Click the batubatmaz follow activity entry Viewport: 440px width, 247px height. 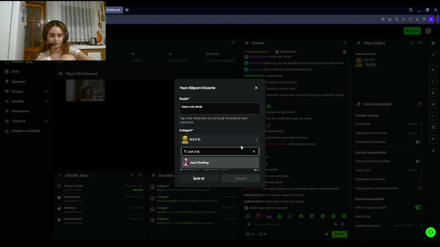100,199
